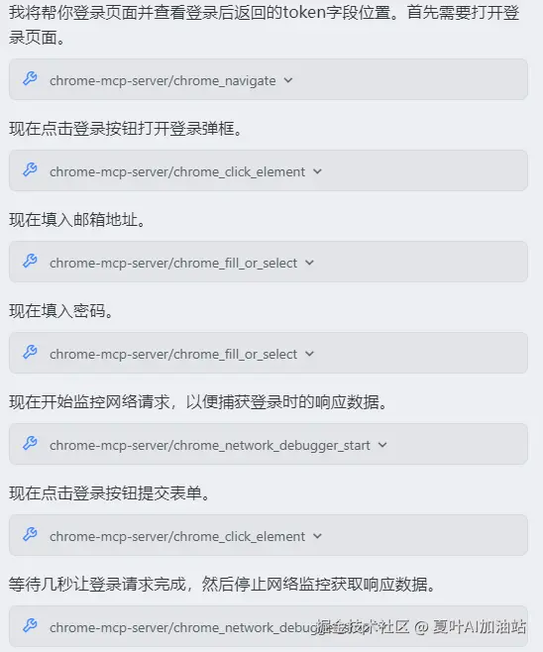This screenshot has height=652, width=543.
Task: Select chrome_click_element label below 提交表单
Action: tap(177, 536)
